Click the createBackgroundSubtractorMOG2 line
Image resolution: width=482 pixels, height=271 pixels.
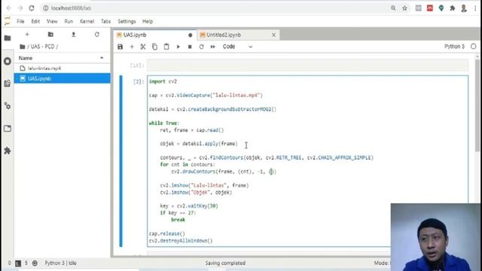click(212, 109)
